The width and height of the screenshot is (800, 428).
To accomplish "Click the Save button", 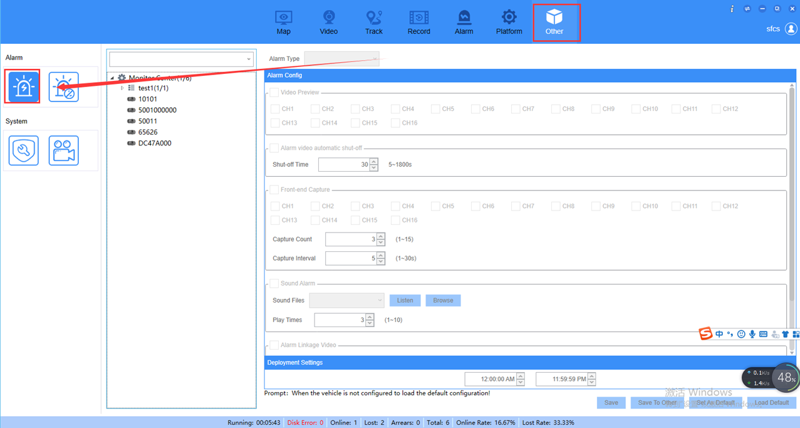I will click(611, 403).
